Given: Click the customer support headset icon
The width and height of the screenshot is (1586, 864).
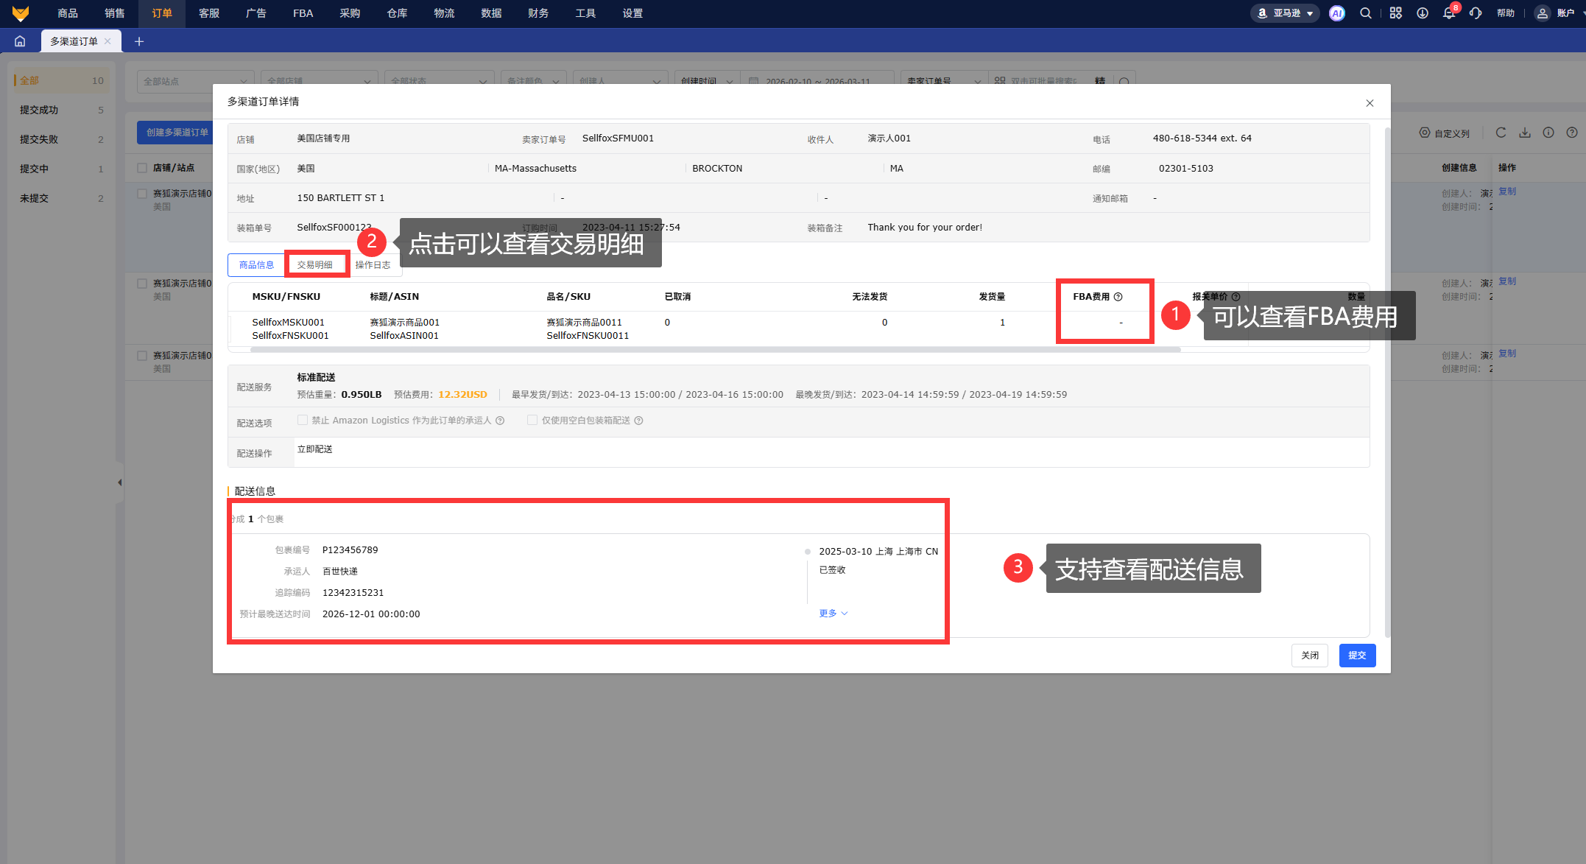Looking at the screenshot, I should coord(1476,13).
